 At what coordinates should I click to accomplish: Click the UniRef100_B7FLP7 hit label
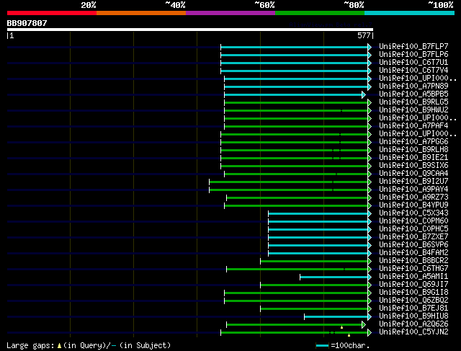tap(413, 46)
